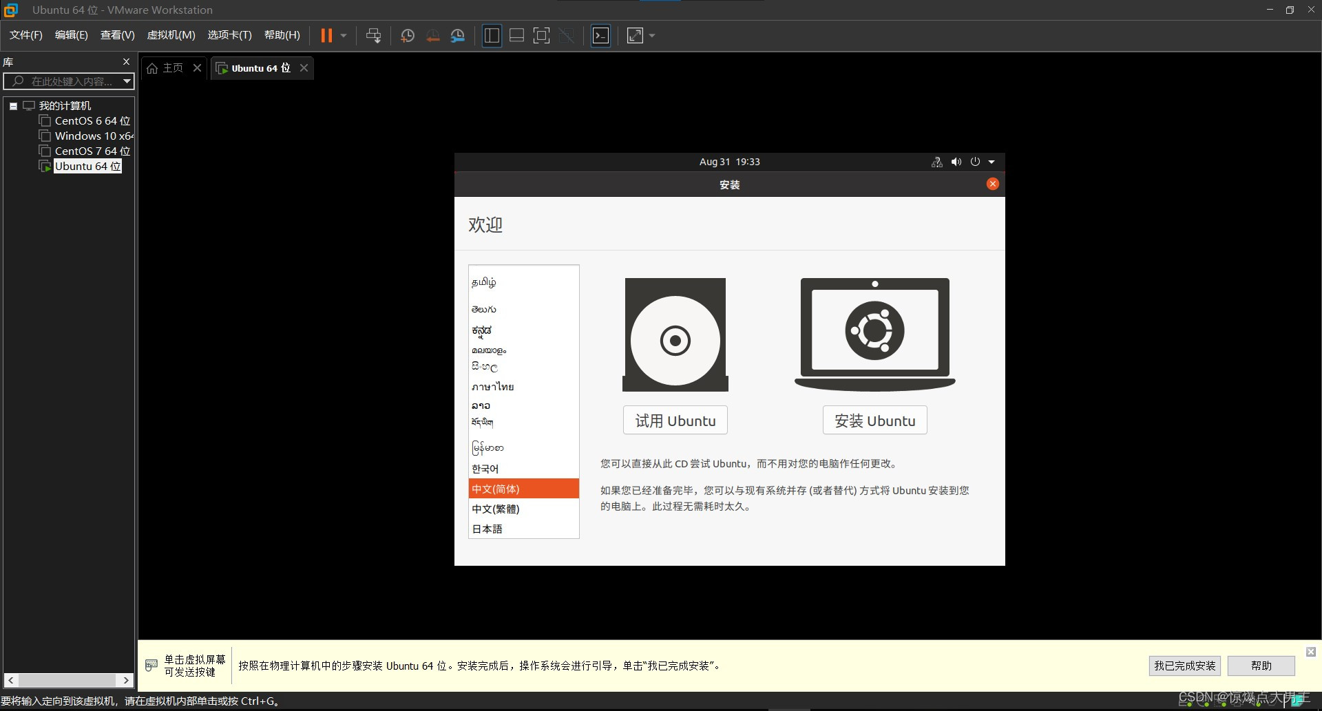This screenshot has width=1322, height=711.
Task: Toggle the library sidebar view icon
Action: 492,35
